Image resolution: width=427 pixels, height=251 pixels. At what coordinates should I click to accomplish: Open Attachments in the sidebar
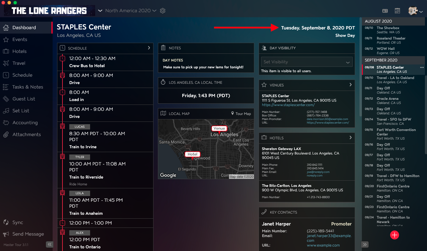coord(26,135)
